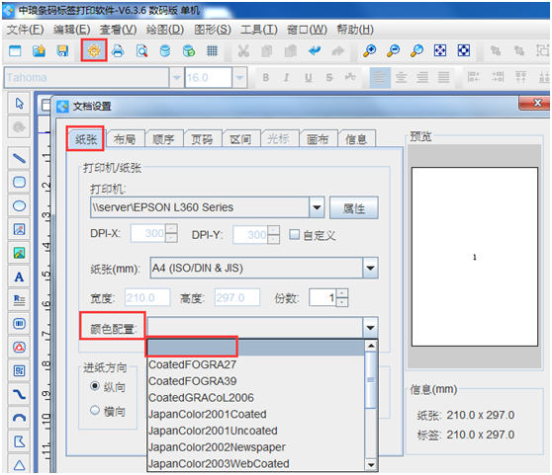The image size is (552, 475).
Task: Click the print icon in toolbar
Action: tap(118, 51)
